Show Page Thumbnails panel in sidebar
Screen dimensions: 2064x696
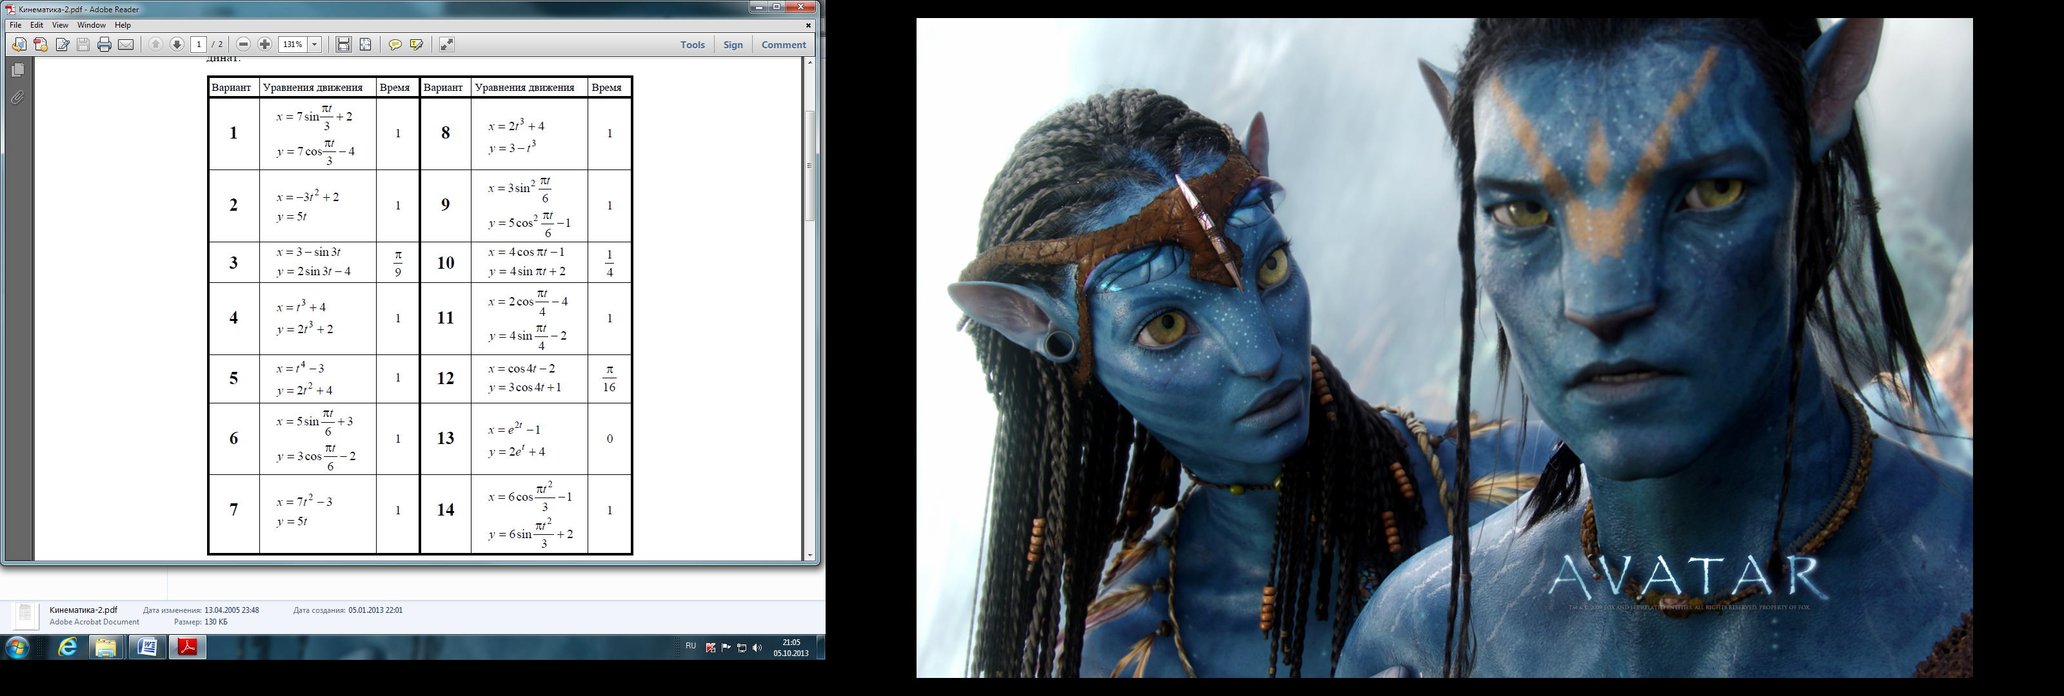pos(17,70)
